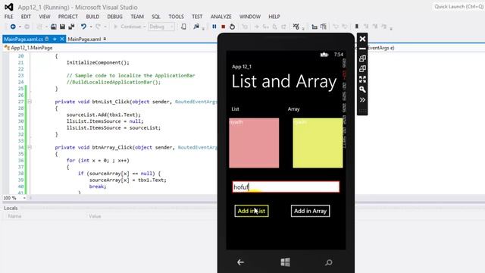This screenshot has height=273, width=485.
Task: Open the 100 % zoom dropdown
Action: tap(24, 198)
